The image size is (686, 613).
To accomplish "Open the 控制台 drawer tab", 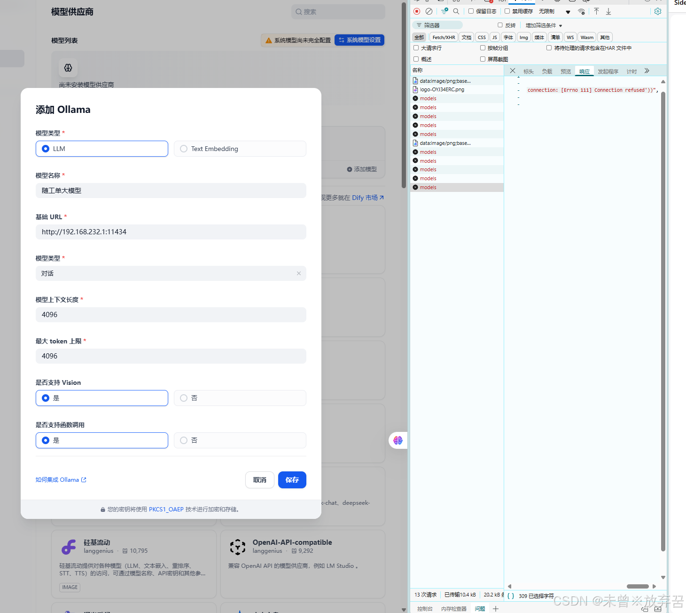I will [425, 609].
